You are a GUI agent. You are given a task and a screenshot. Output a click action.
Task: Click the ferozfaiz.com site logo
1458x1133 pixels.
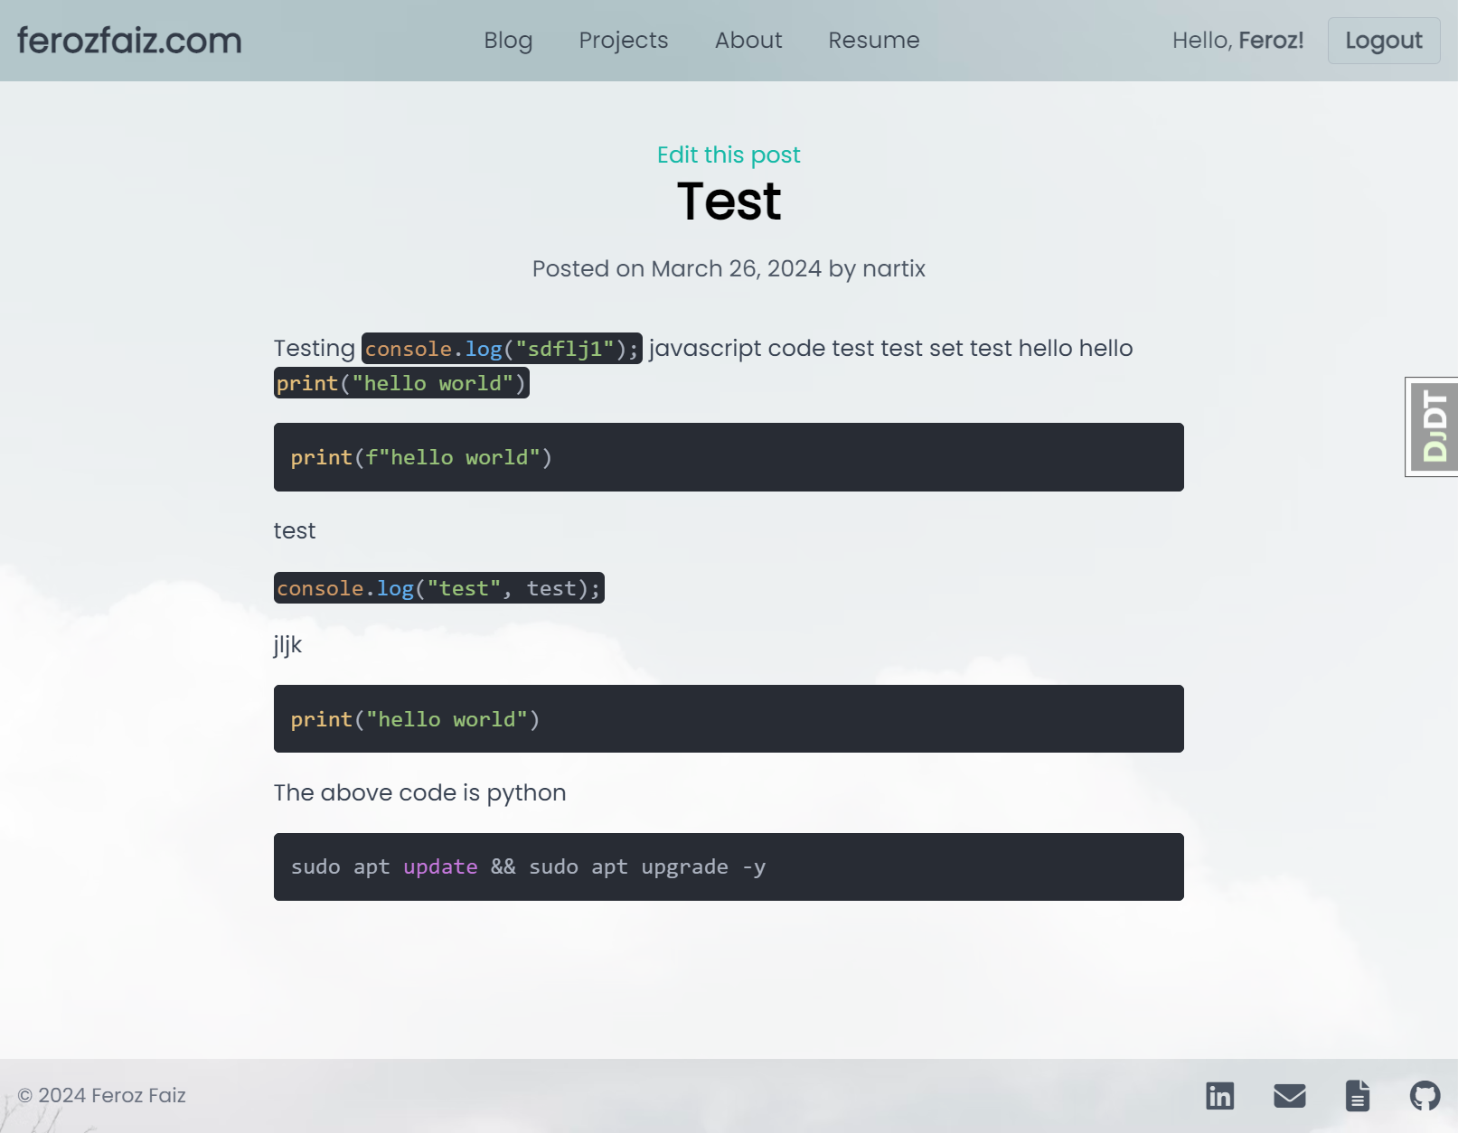coord(129,41)
